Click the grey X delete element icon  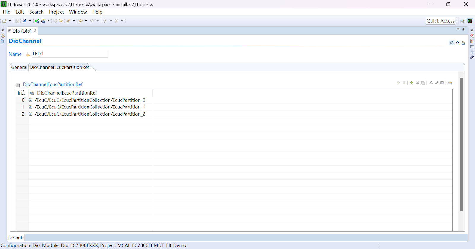tap(417, 83)
